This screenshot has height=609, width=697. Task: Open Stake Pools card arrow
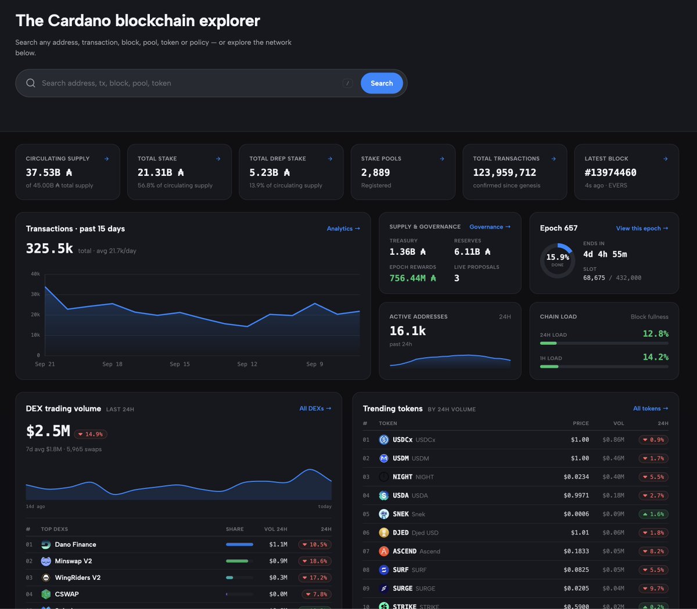442,158
